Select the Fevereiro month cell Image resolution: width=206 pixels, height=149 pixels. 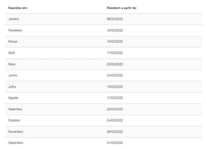tap(15, 31)
